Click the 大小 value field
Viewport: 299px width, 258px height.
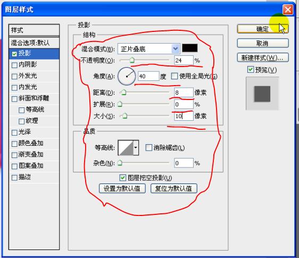click(x=184, y=116)
